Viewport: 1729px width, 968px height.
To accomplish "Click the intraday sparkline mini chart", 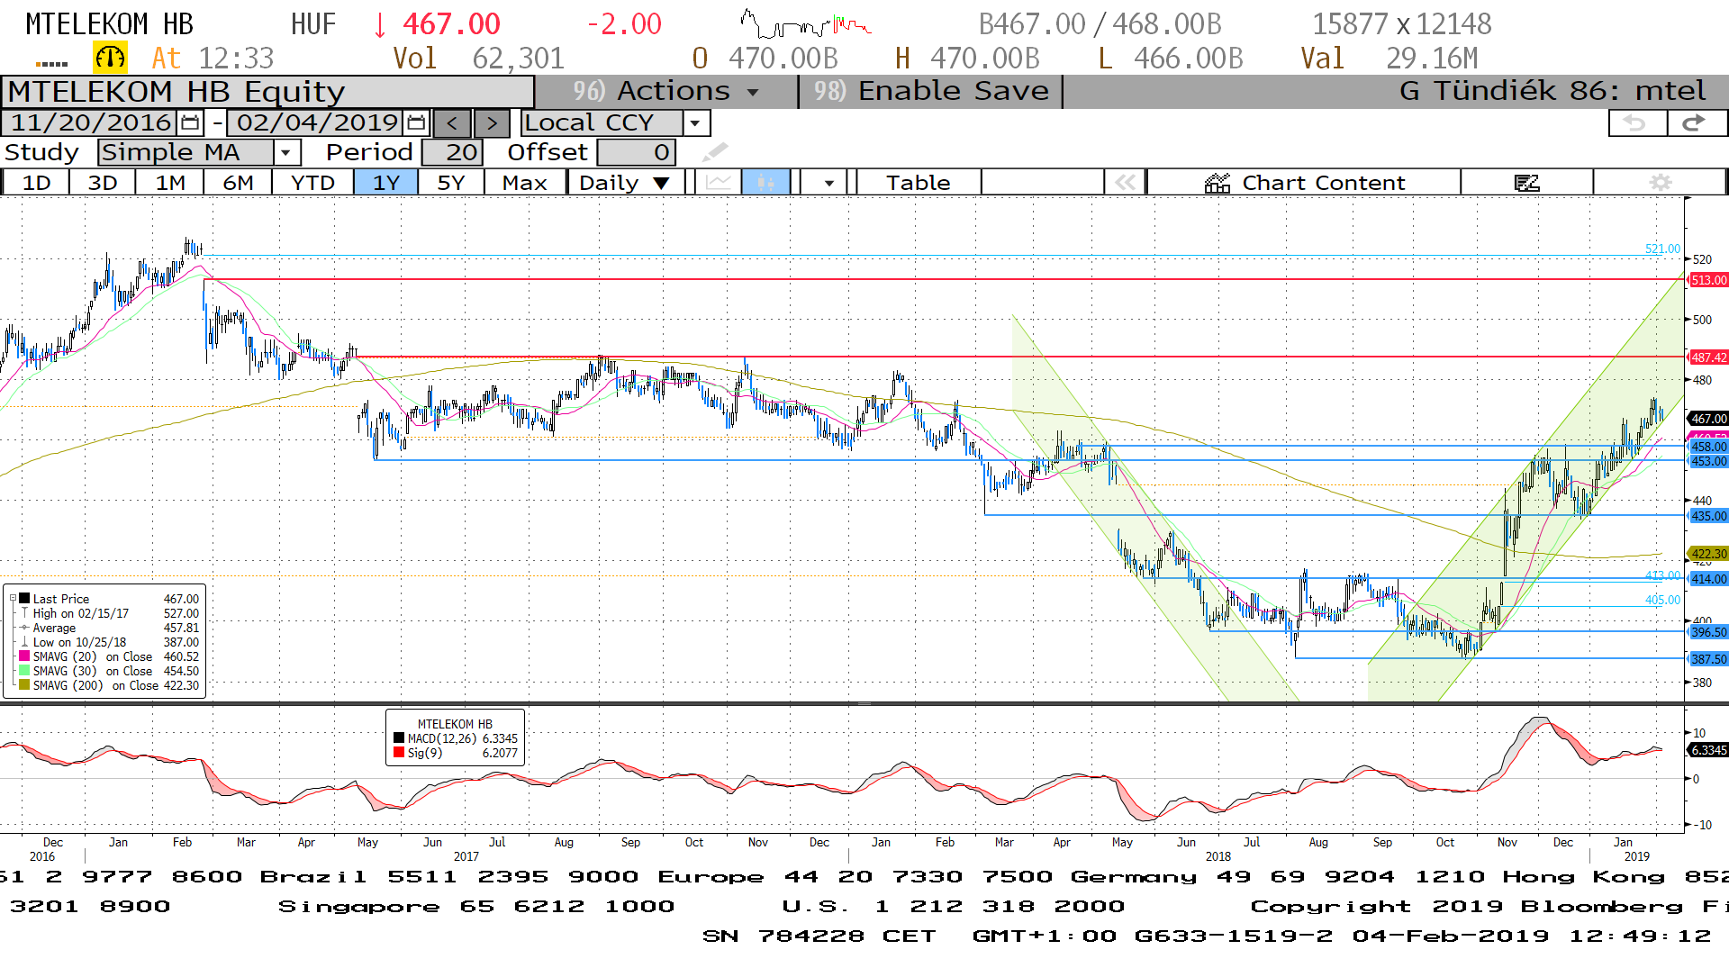I will click(805, 23).
